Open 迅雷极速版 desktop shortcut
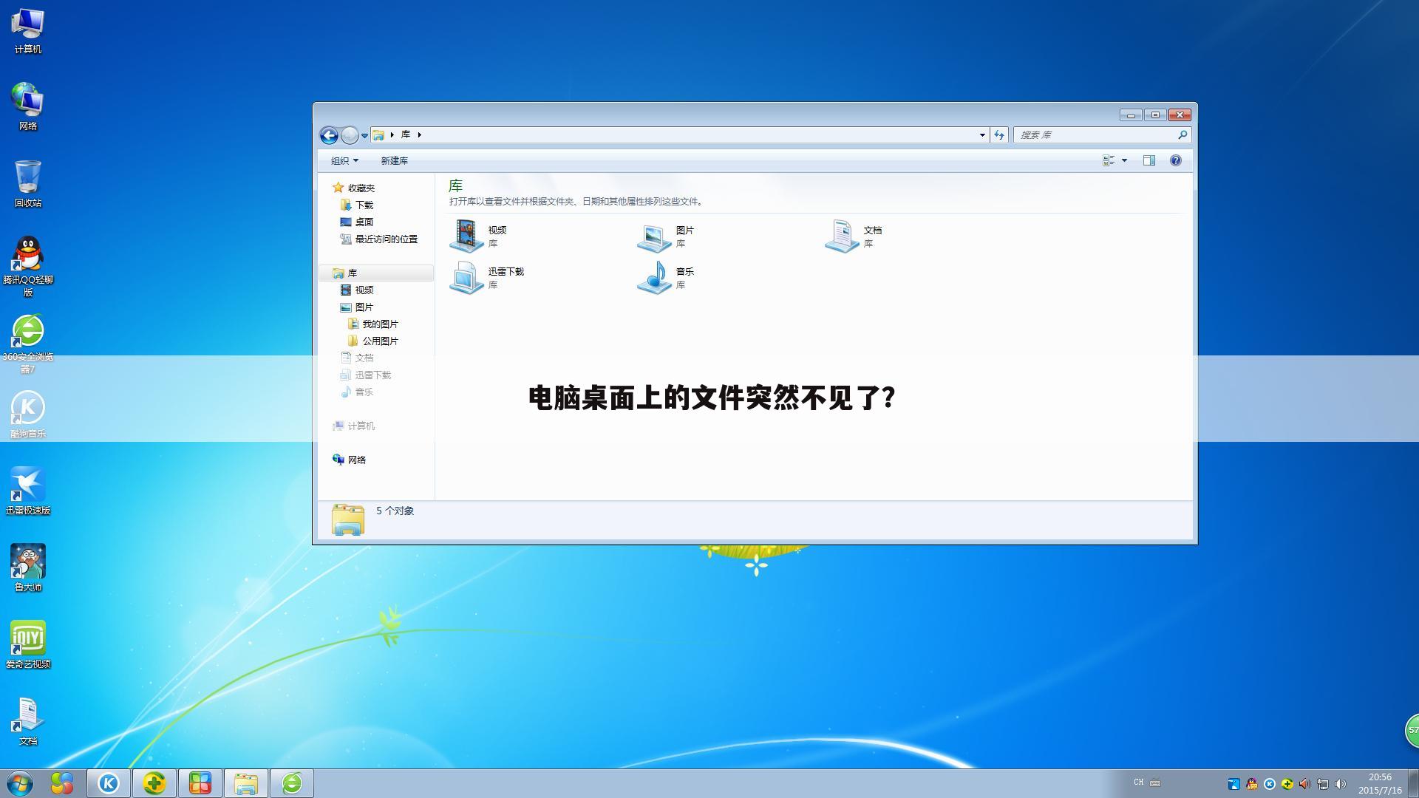Image resolution: width=1419 pixels, height=798 pixels. pyautogui.click(x=28, y=491)
